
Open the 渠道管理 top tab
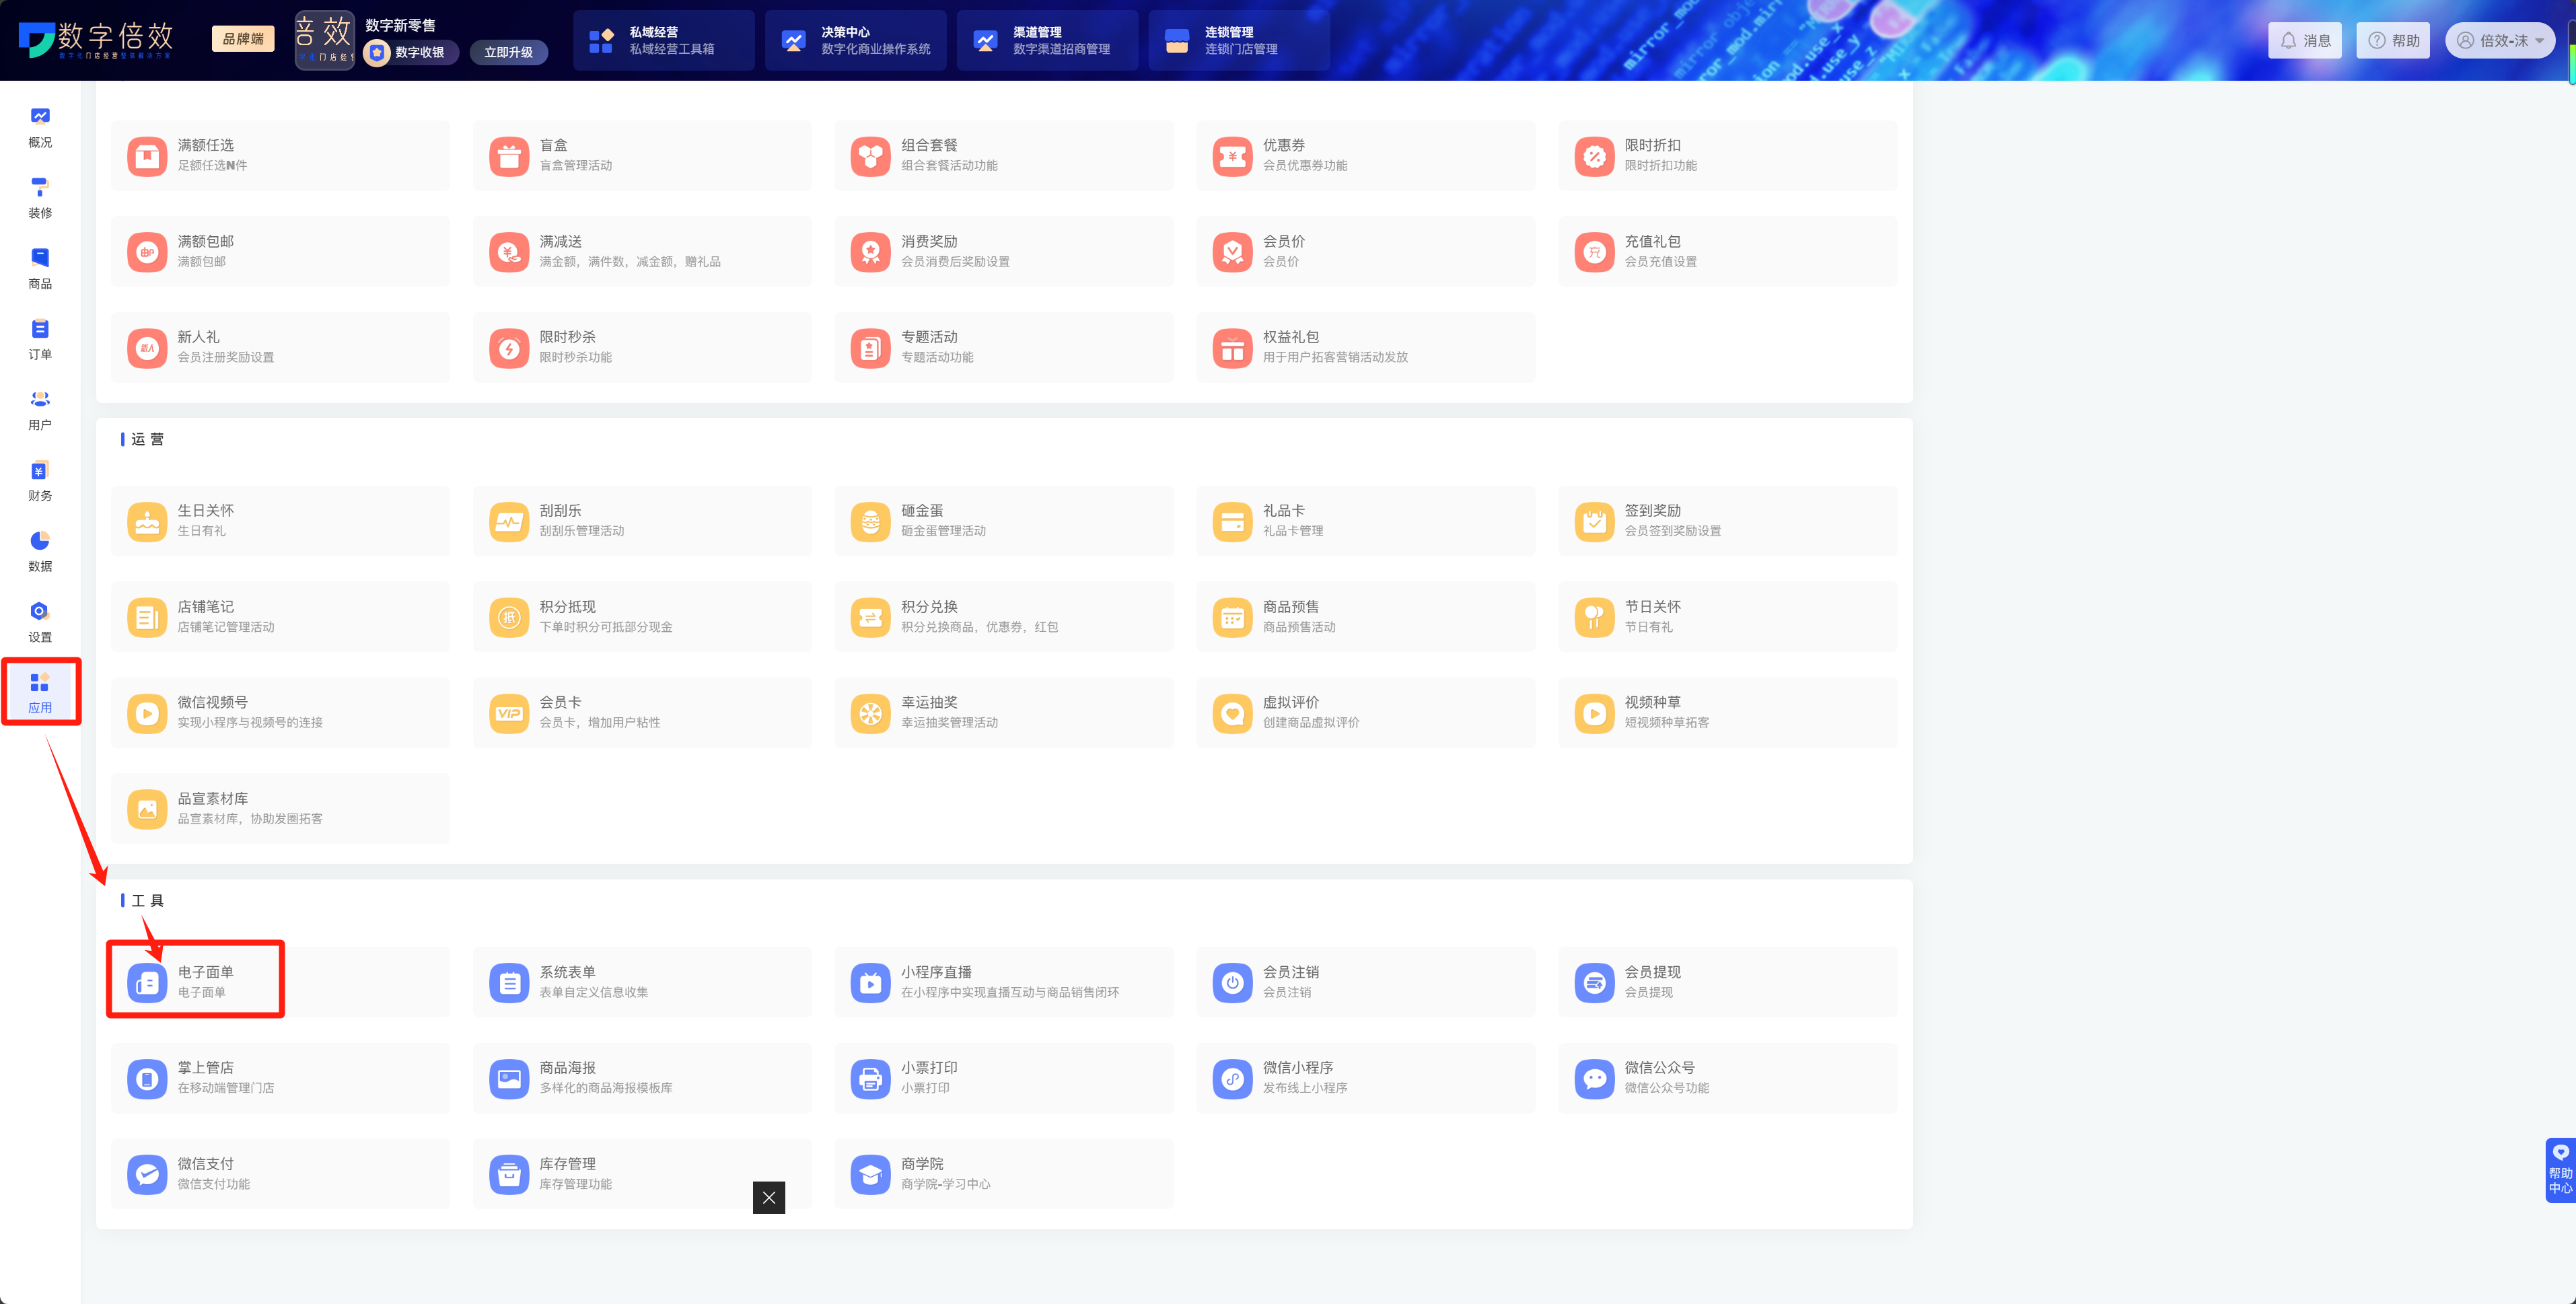[x=1047, y=40]
